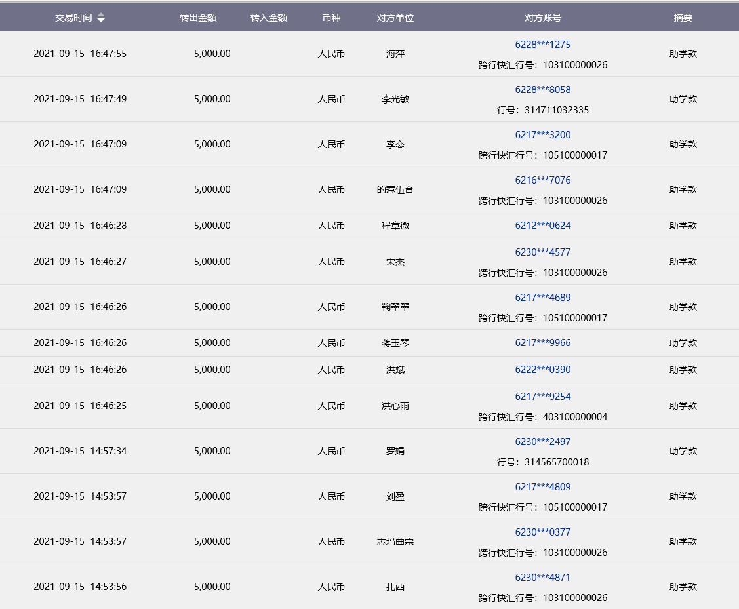Open account link 6216***7076

click(x=542, y=180)
